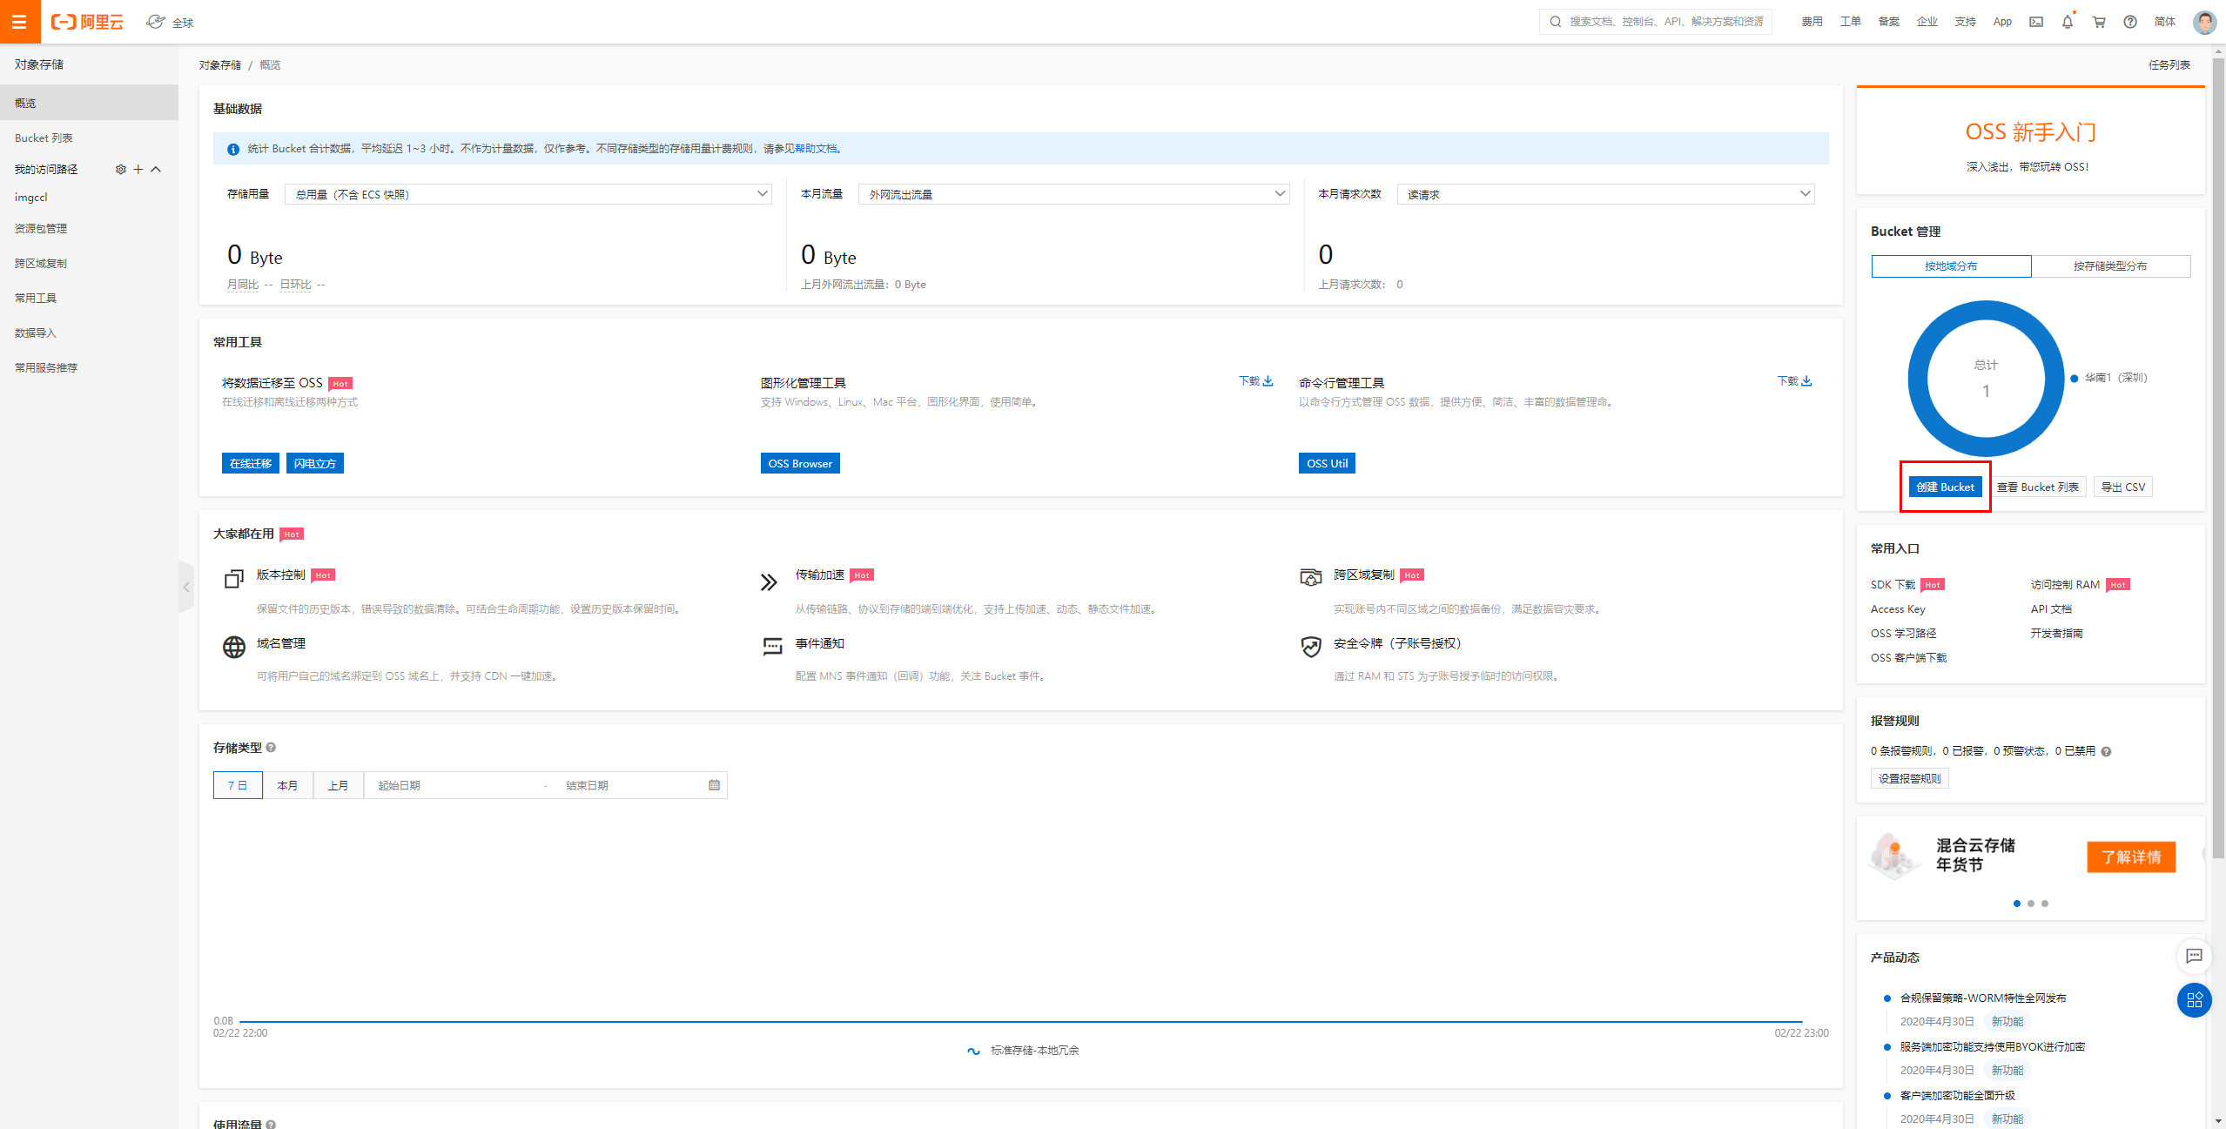Download the 命令行管理工具 via 下载 link
Viewport: 2226px width, 1129px height.
coord(1795,381)
